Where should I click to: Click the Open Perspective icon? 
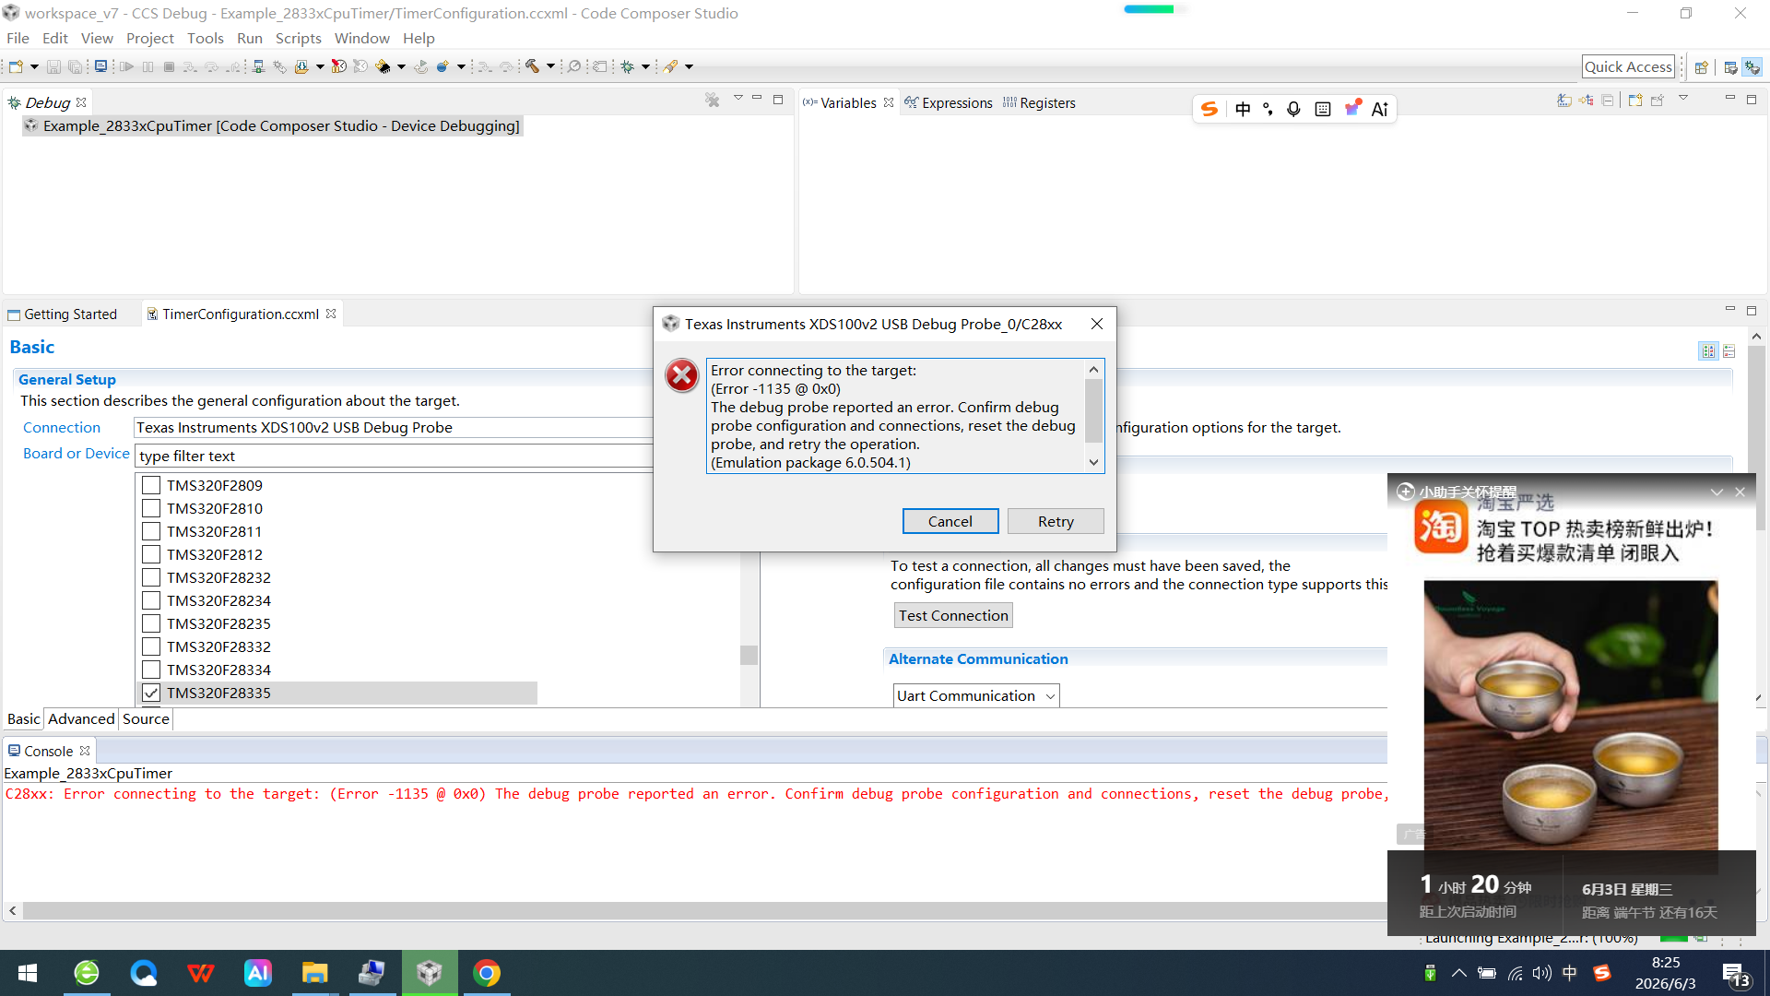pos(1702,67)
